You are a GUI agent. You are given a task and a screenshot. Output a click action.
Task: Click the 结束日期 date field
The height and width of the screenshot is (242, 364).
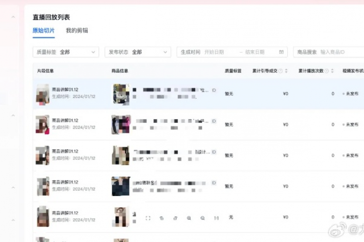click(255, 52)
